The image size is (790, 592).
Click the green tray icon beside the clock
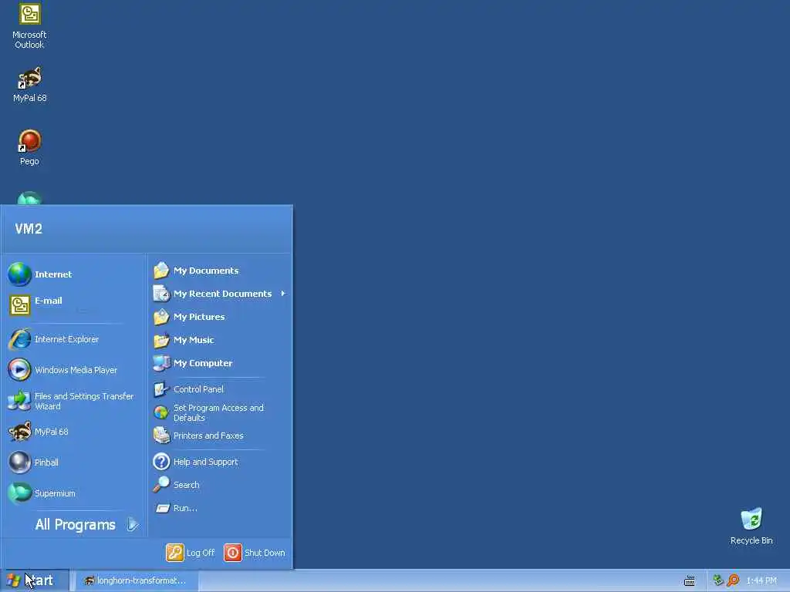718,580
